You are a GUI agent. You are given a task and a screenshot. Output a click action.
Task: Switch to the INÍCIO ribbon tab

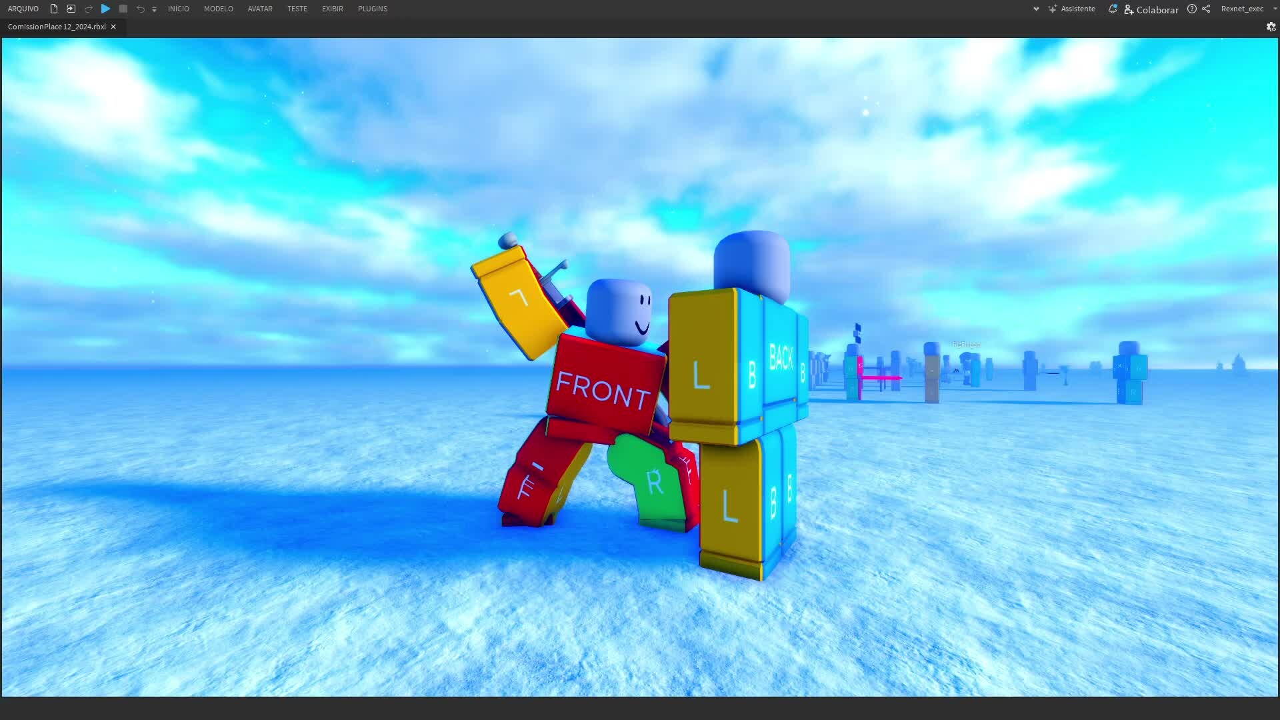click(x=179, y=9)
